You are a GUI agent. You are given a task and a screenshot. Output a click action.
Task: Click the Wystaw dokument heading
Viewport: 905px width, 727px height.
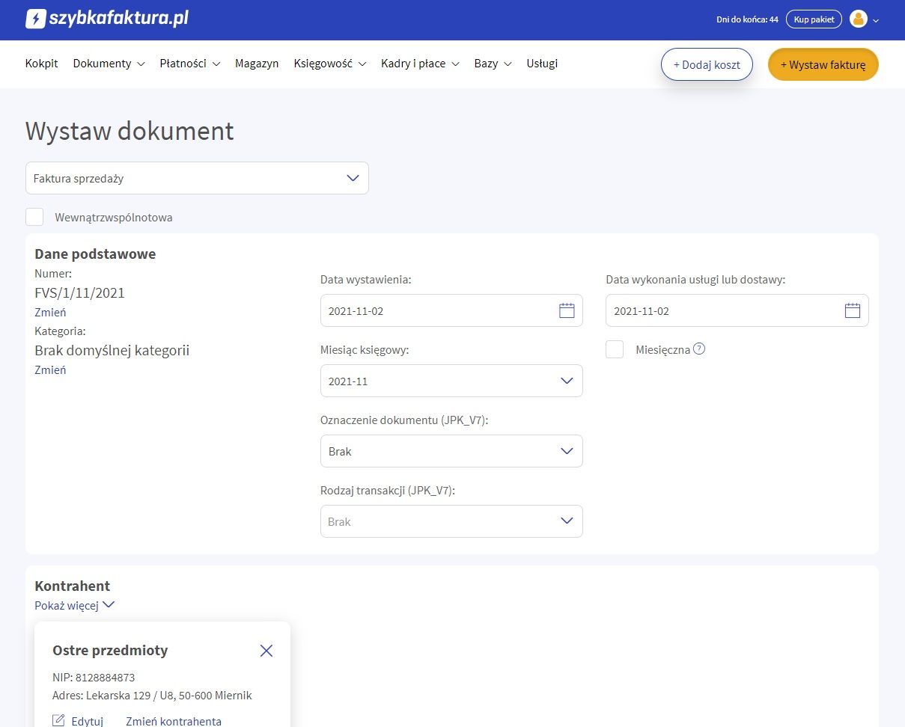point(129,131)
